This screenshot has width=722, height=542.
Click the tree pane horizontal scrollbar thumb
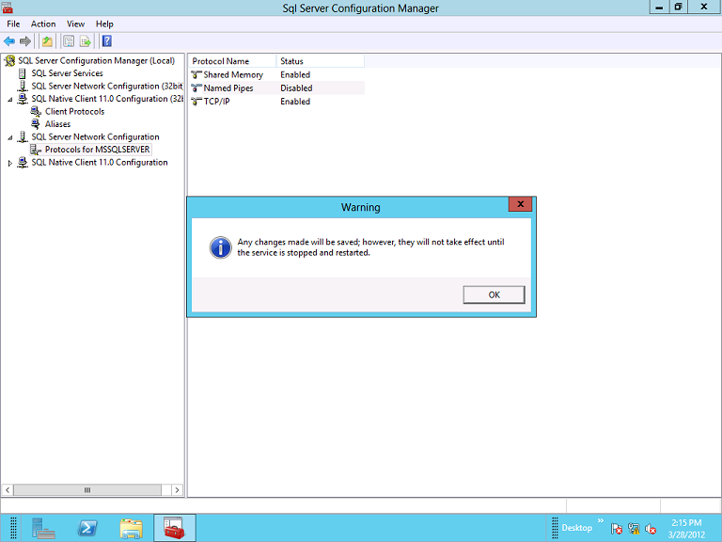(87, 490)
